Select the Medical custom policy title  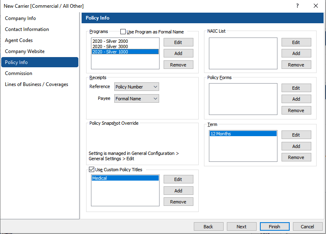pos(125,178)
